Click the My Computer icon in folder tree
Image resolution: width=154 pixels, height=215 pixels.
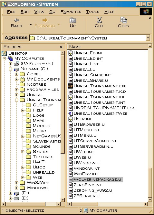pyautogui.click(x=10, y=59)
